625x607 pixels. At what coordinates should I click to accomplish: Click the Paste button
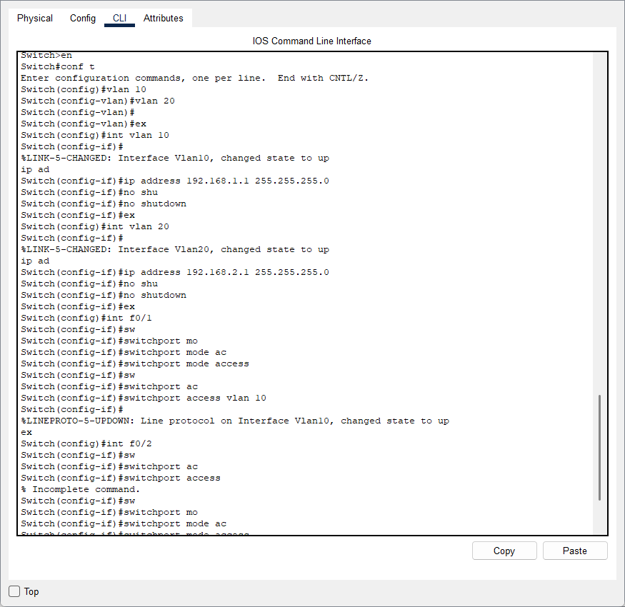[x=574, y=551]
